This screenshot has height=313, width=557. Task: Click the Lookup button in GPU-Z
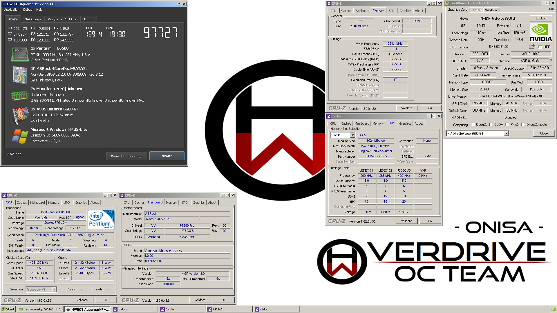pos(541,18)
